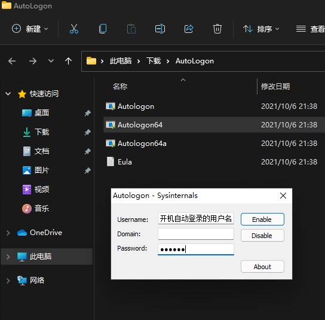Click 下载 in the address breadcrumb
This screenshot has height=320, width=325.
coord(154,61)
